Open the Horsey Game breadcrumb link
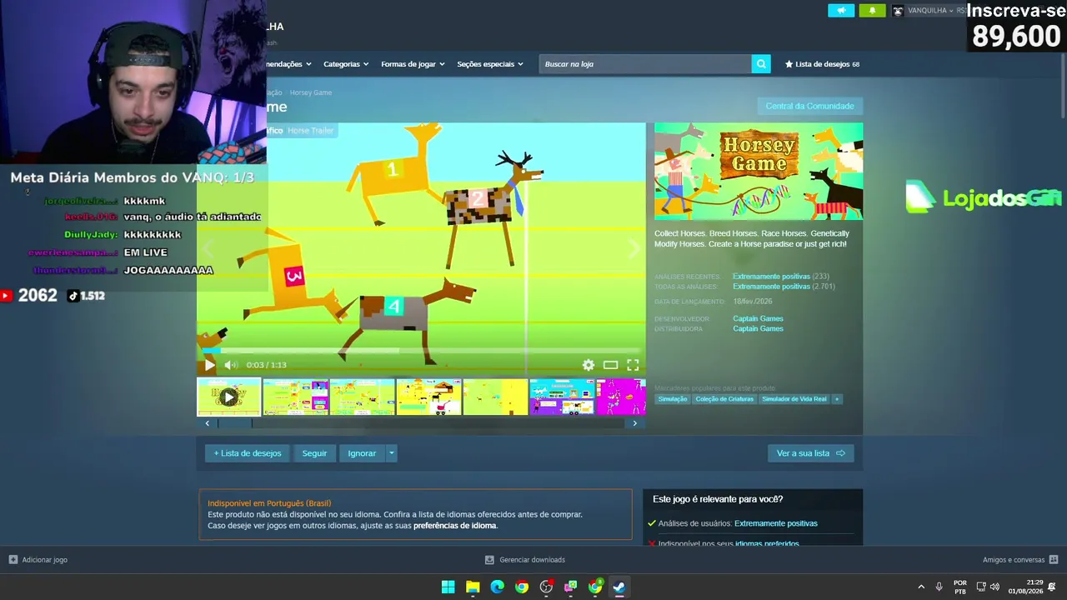 coord(310,92)
